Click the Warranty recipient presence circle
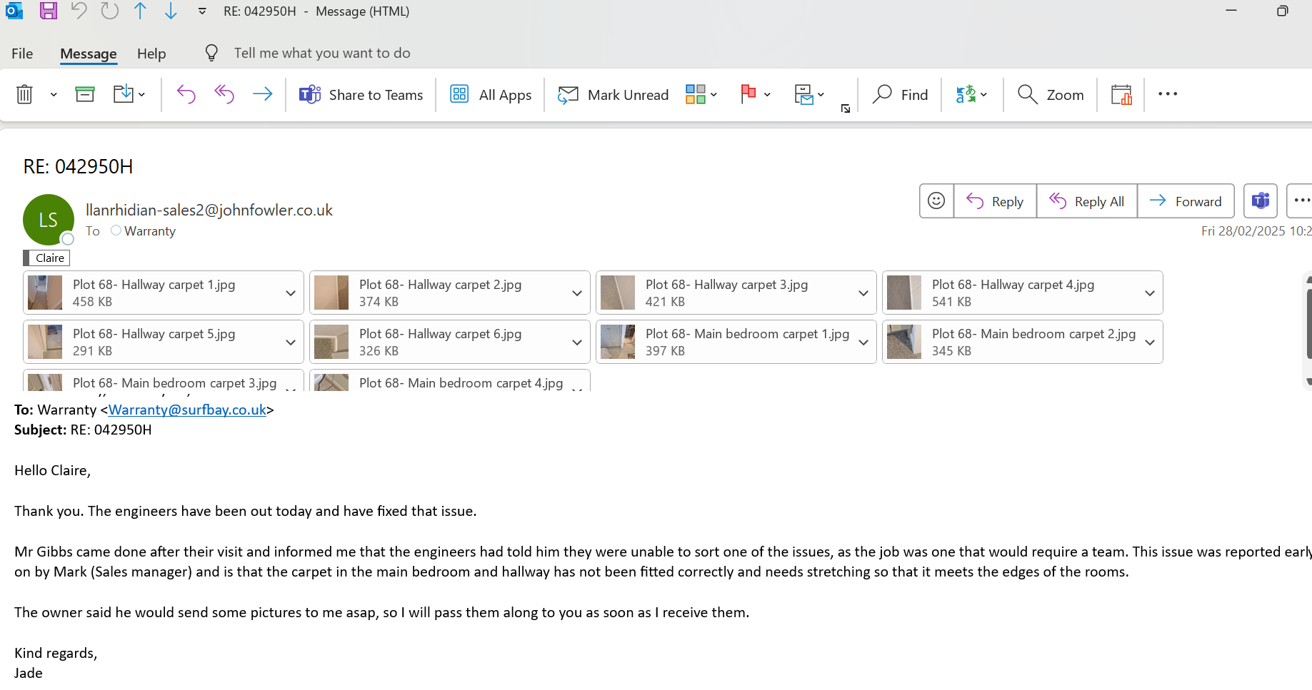This screenshot has height=690, width=1312. (x=116, y=230)
